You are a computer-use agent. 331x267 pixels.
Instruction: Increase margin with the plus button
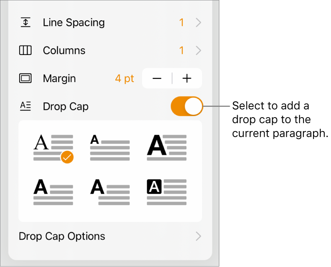click(187, 79)
